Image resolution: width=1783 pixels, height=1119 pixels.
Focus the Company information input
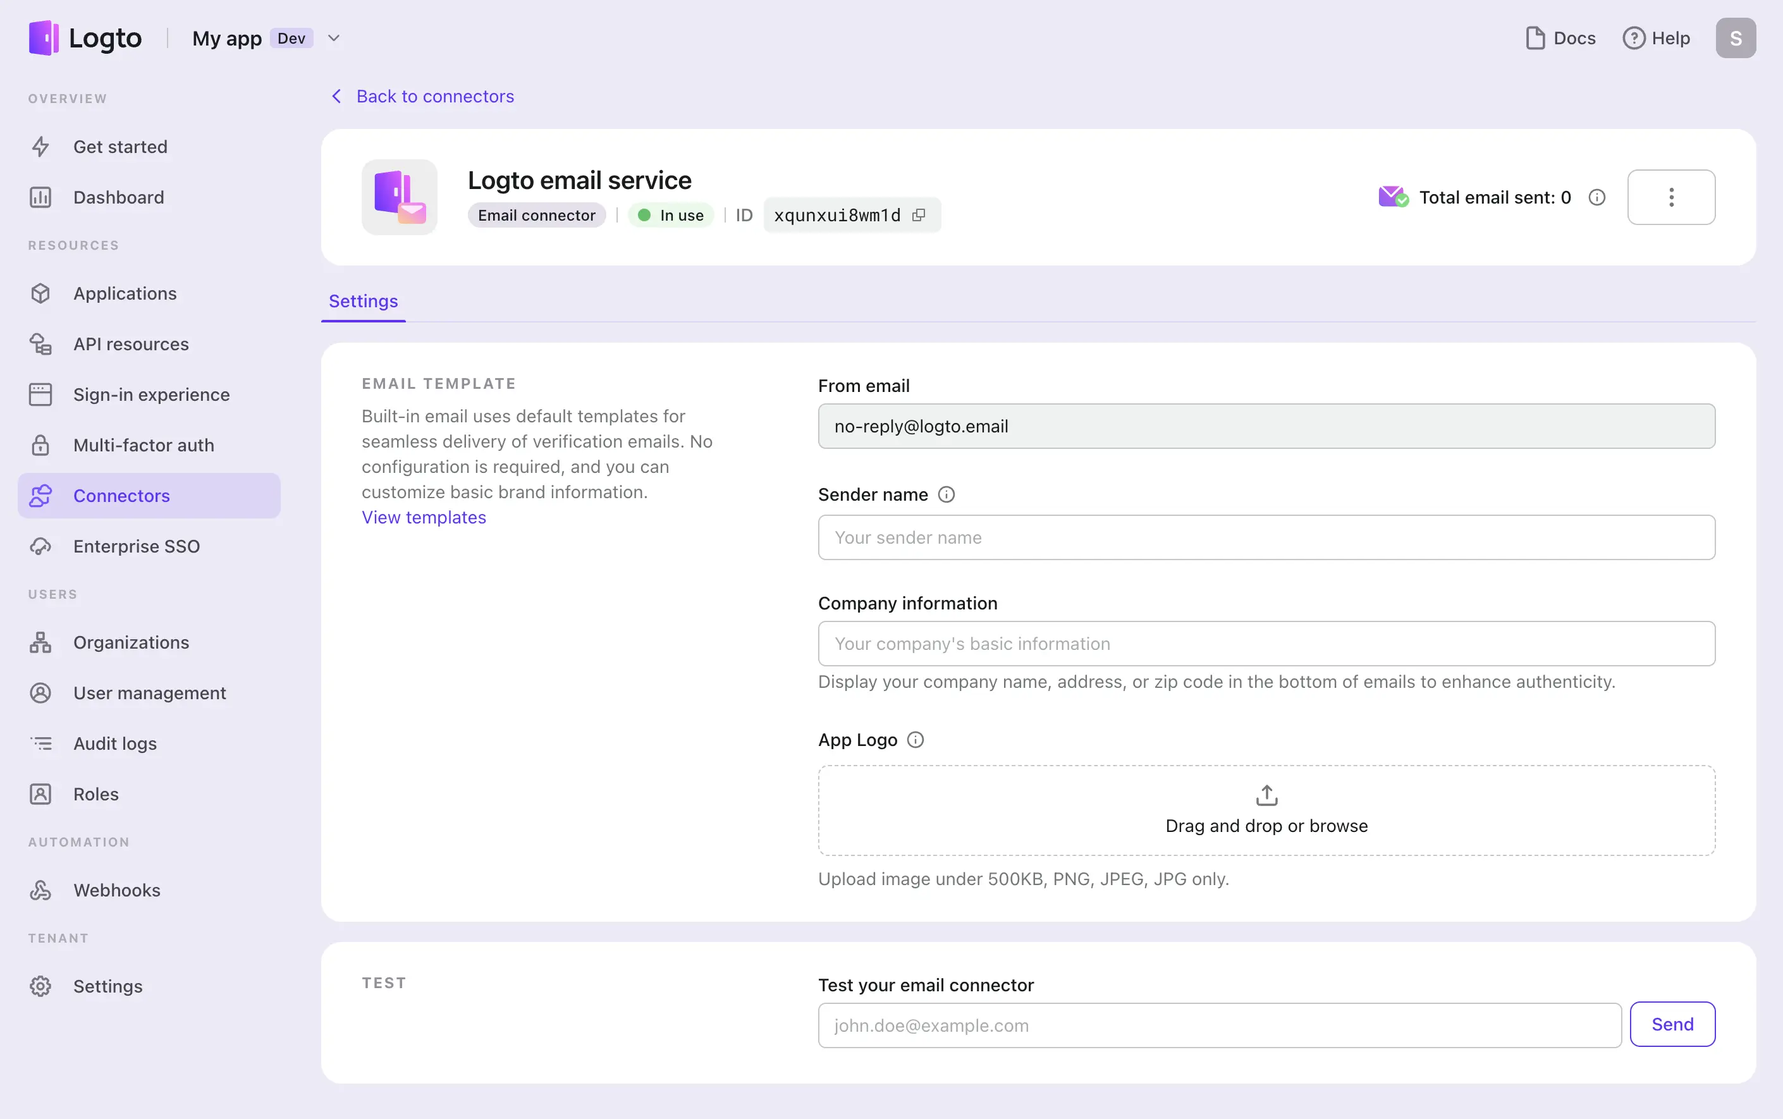click(x=1266, y=644)
